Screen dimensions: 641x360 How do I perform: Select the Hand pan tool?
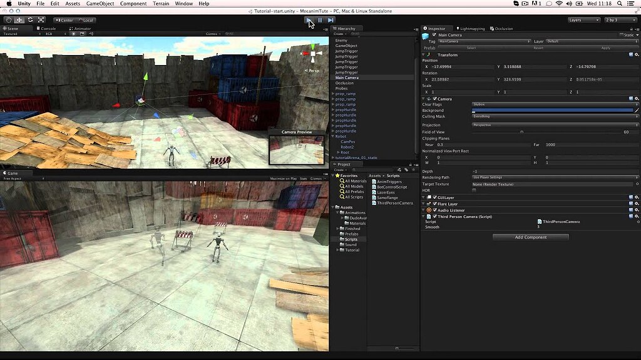pyautogui.click(x=8, y=20)
